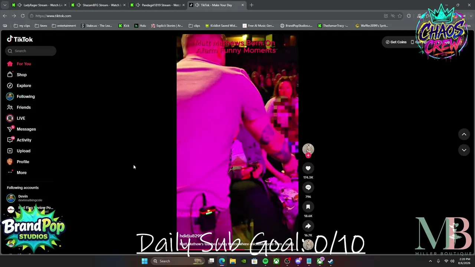Open the 'faves' bookmarks folder

pos(41,26)
